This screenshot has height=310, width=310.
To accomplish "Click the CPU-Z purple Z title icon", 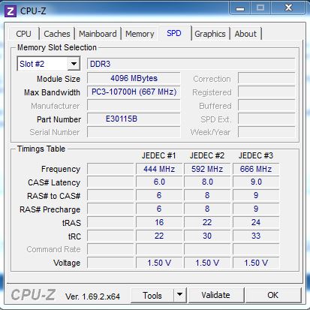I will pyautogui.click(x=11, y=11).
